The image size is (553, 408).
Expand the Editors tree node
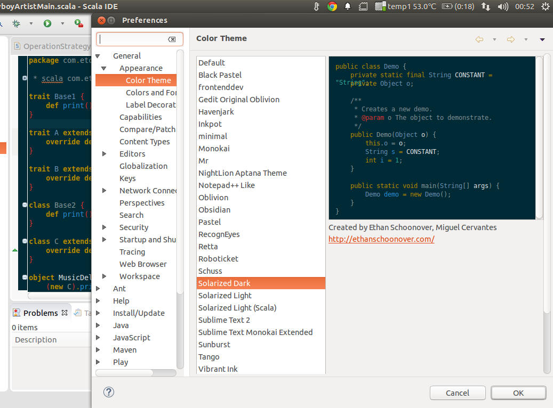pyautogui.click(x=104, y=153)
